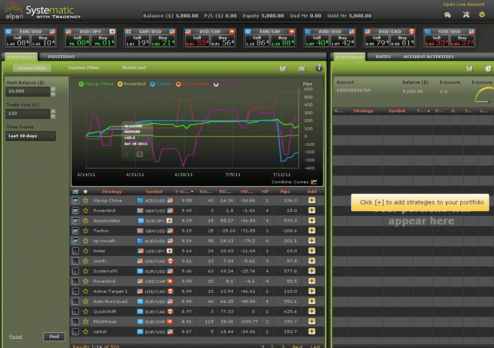494x348 pixels.
Task: Add Hotei strategy with plus button
Action: tap(312, 251)
